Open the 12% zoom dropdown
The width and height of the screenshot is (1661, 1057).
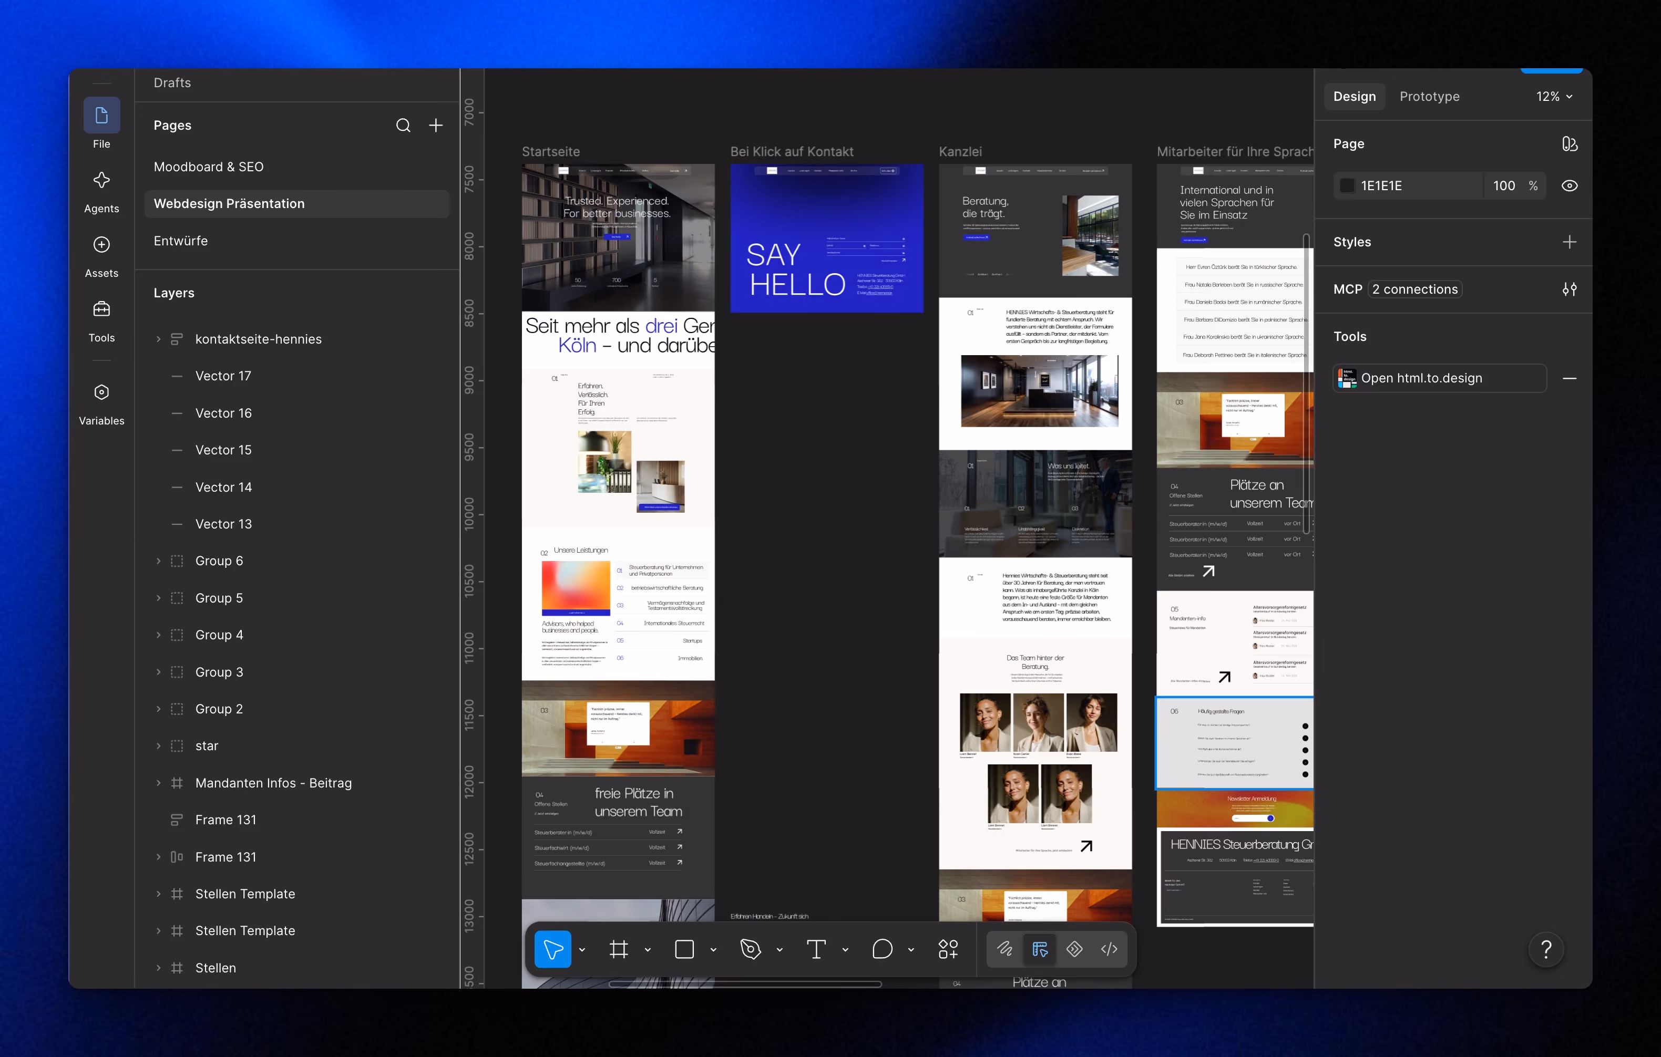(x=1554, y=97)
